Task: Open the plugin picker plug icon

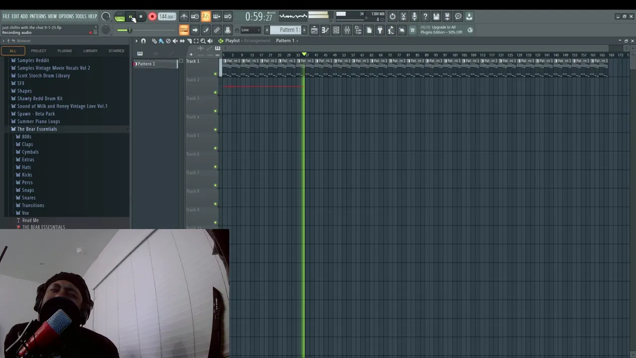Action: point(380,30)
